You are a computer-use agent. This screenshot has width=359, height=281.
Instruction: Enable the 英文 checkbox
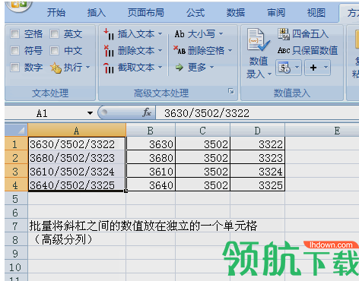(x=54, y=33)
